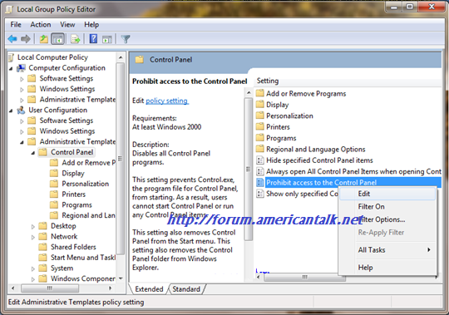Click the settings list horizontal scrollbar thumb
The image size is (449, 315).
(x=304, y=277)
